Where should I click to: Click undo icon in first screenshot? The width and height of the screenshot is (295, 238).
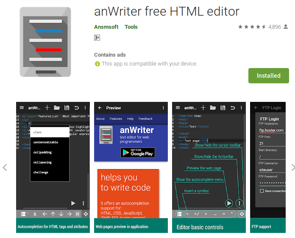76,107
